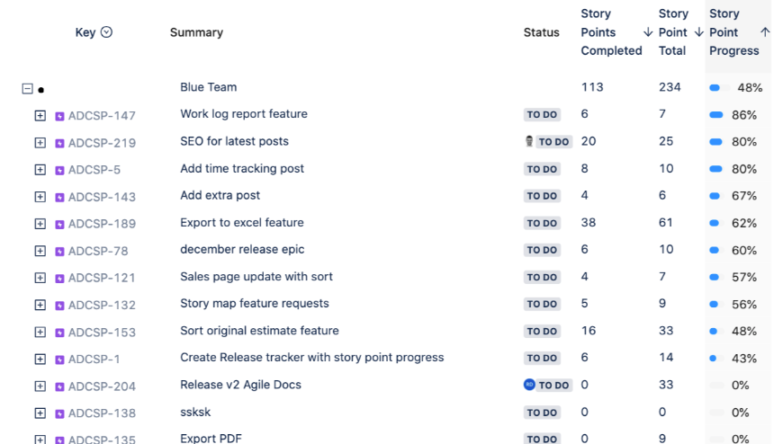Image resolution: width=783 pixels, height=444 pixels.
Task: Click the 48% progress bar for Blue Team
Action: [719, 88]
